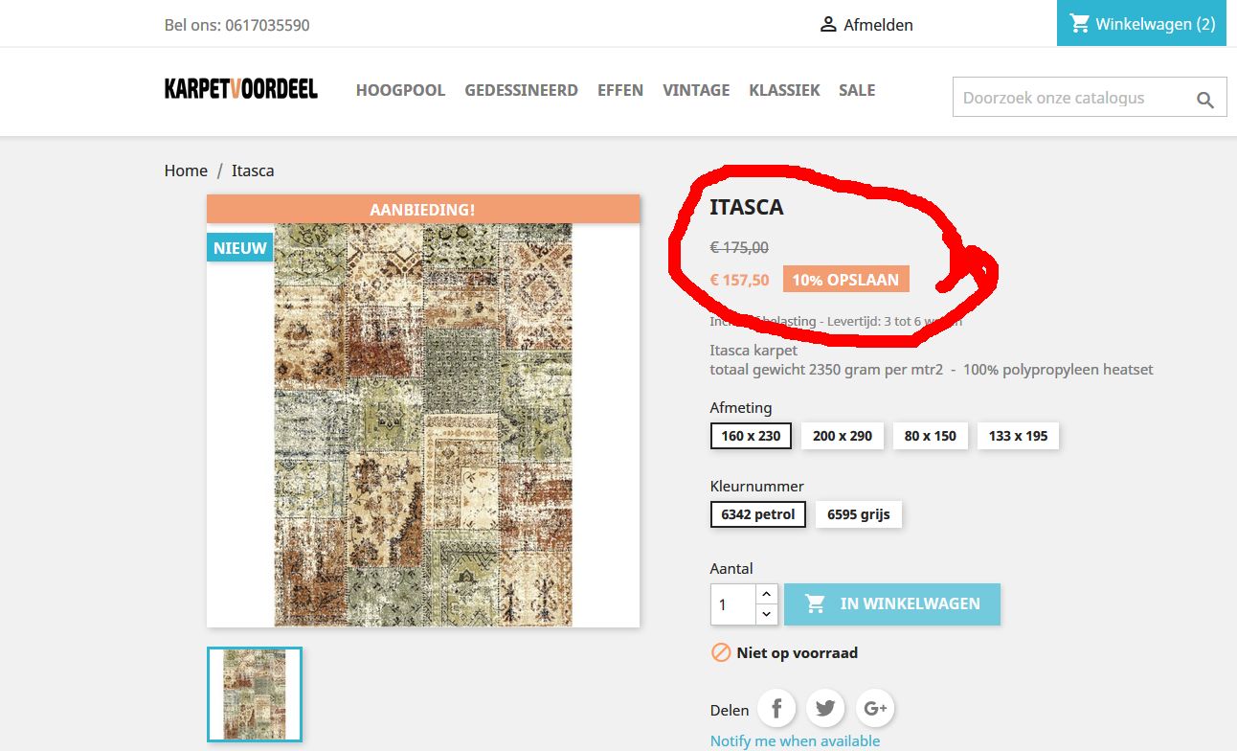
Task: Click the Home breadcrumb link
Action: tap(186, 171)
